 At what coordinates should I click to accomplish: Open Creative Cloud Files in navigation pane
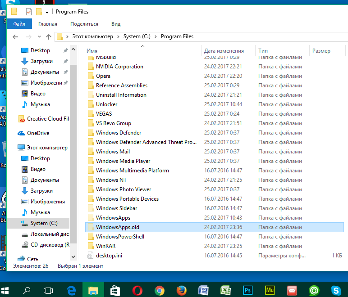click(44, 119)
